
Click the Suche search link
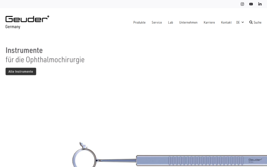pyautogui.click(x=257, y=22)
